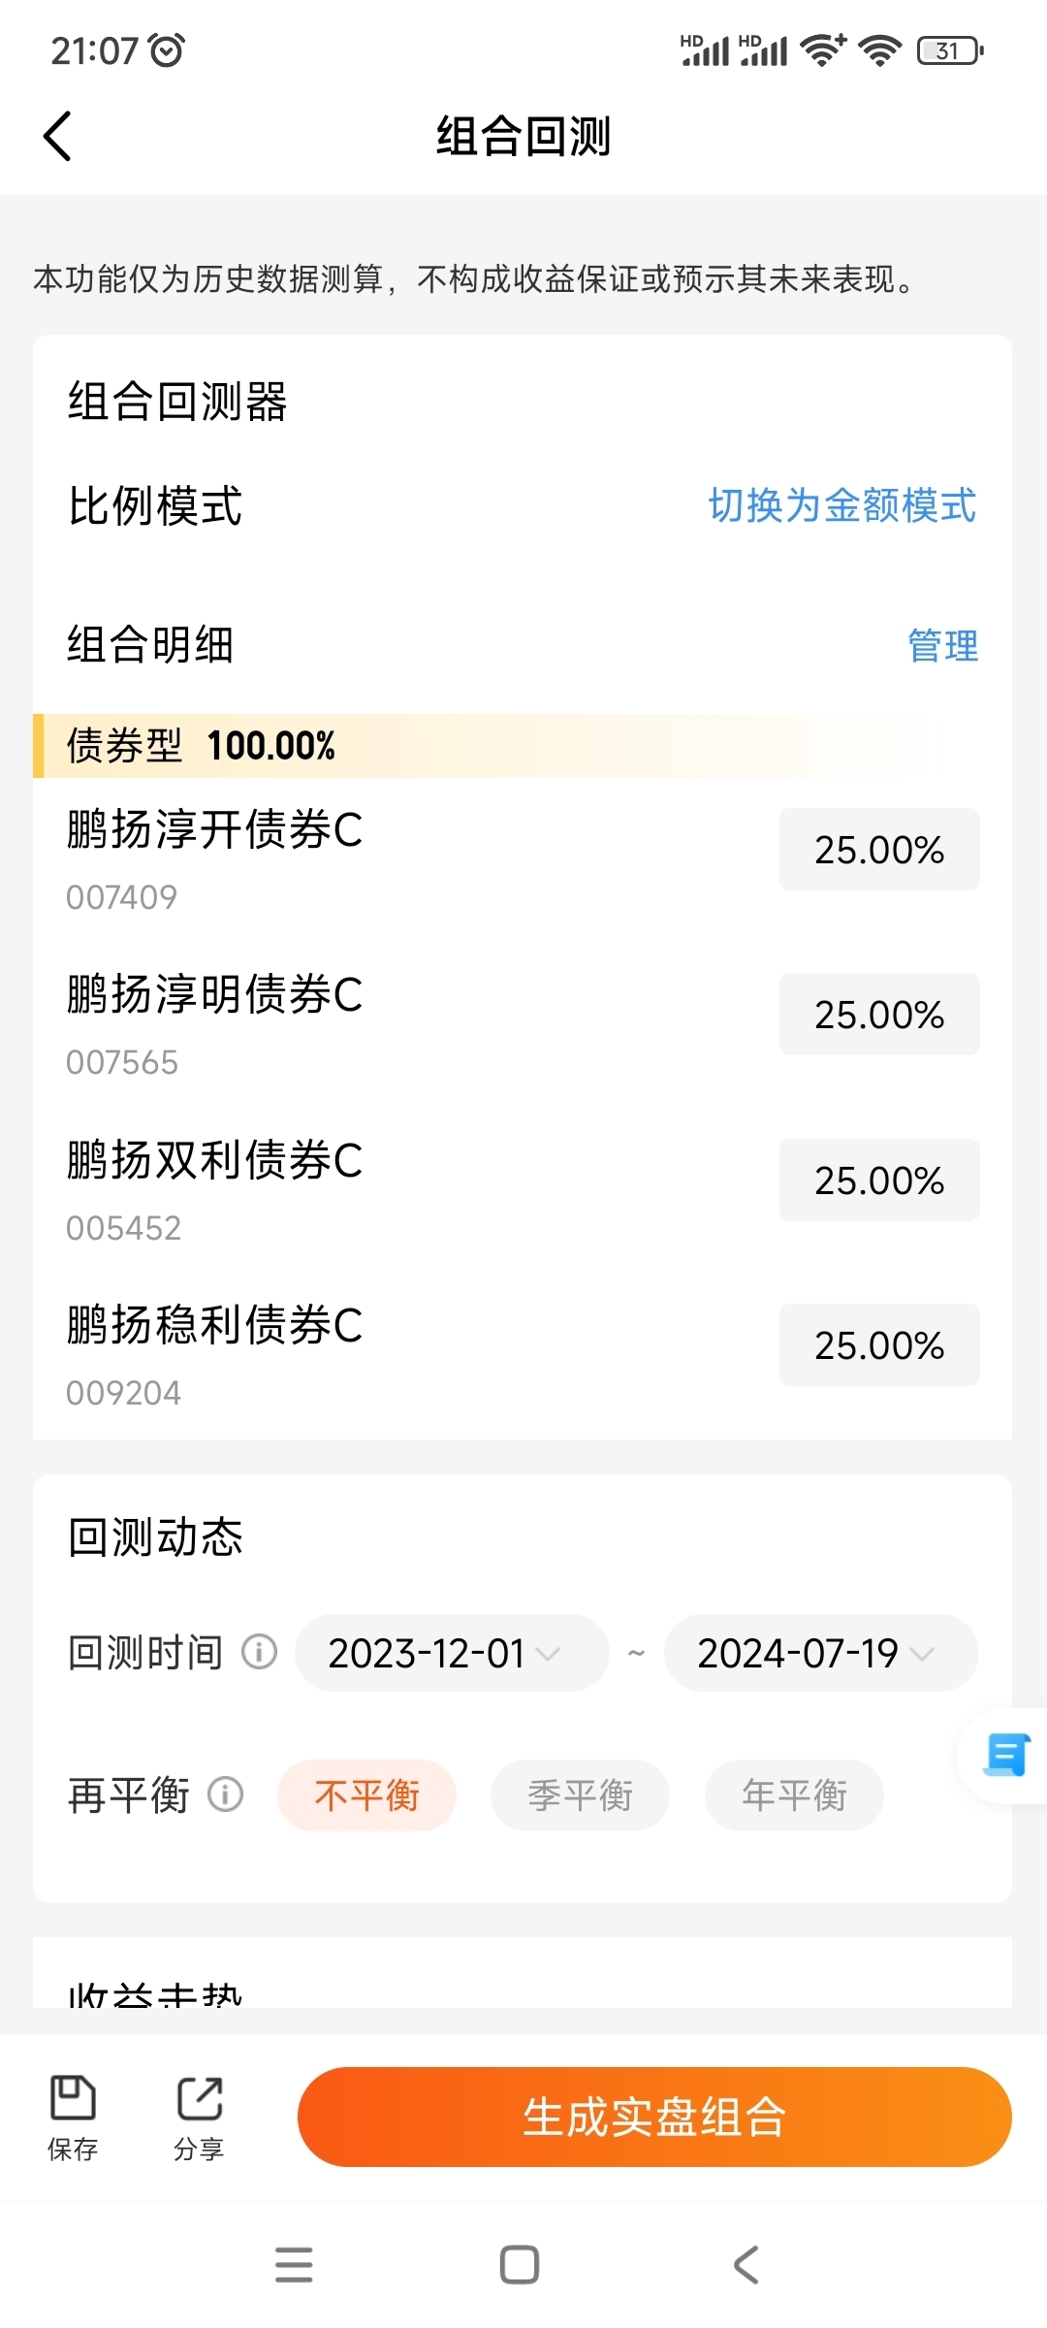Tap 生成实盘组合 button
The width and height of the screenshot is (1047, 2328).
click(654, 2117)
